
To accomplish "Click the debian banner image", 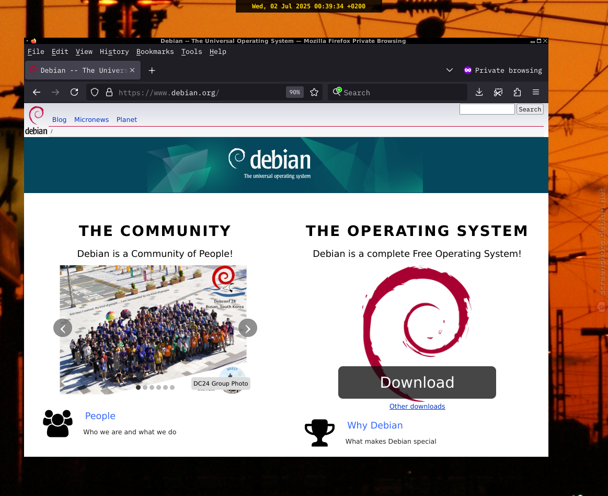I will pyautogui.click(x=286, y=165).
